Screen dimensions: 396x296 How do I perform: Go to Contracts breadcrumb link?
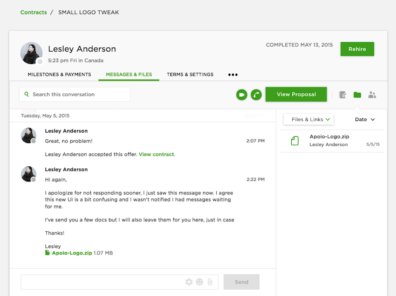coord(34,12)
